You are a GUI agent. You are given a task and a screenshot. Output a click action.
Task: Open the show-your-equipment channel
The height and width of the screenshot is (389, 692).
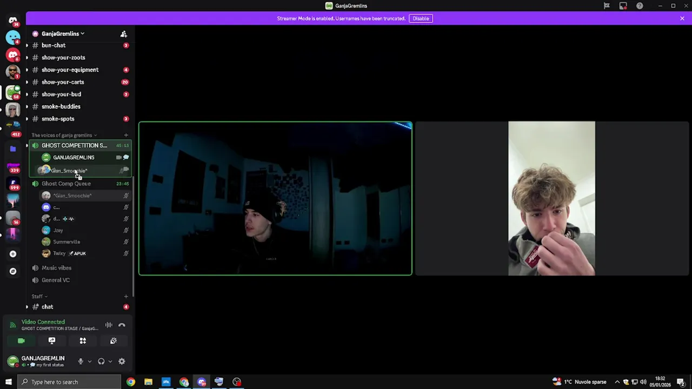[x=70, y=70]
